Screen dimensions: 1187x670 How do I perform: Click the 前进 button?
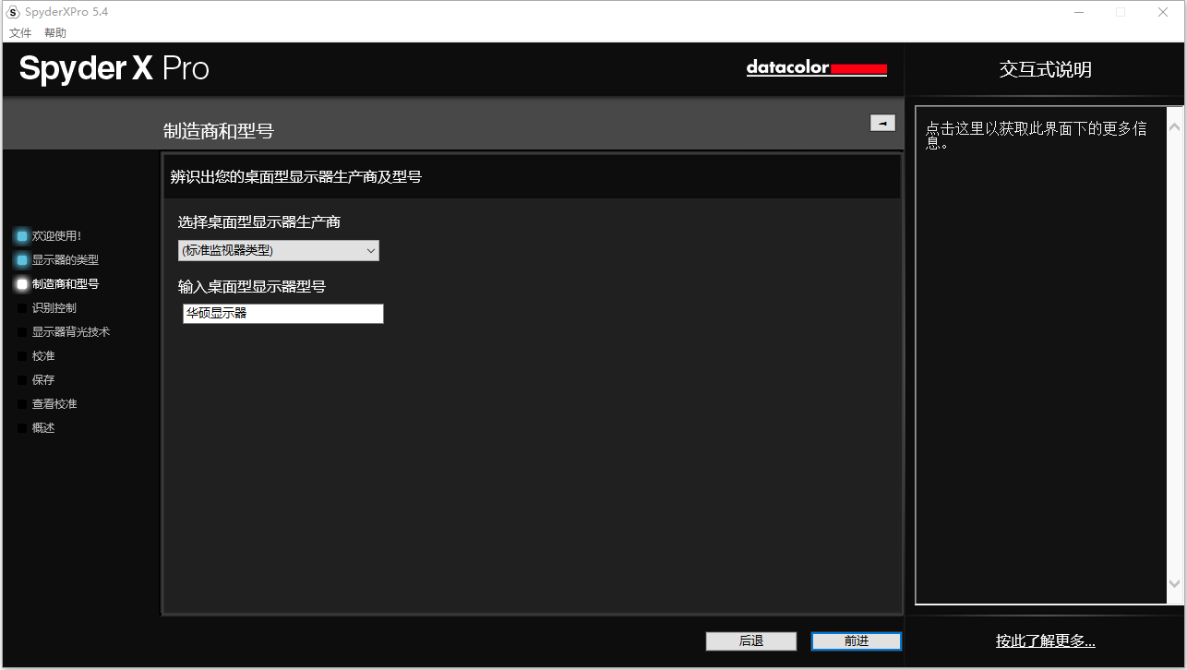[x=856, y=641]
